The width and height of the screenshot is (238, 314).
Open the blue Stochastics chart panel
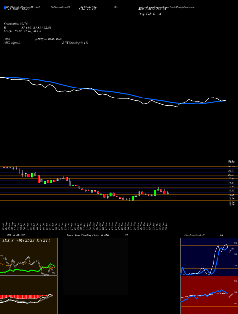[x=209, y=257]
